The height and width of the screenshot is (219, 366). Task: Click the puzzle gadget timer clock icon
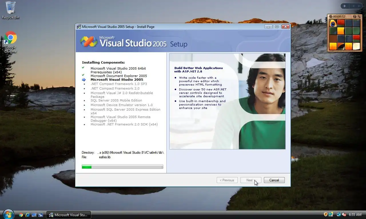pos(331,17)
